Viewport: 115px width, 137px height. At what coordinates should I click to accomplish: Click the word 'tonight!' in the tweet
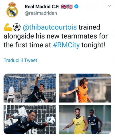coord(93,45)
